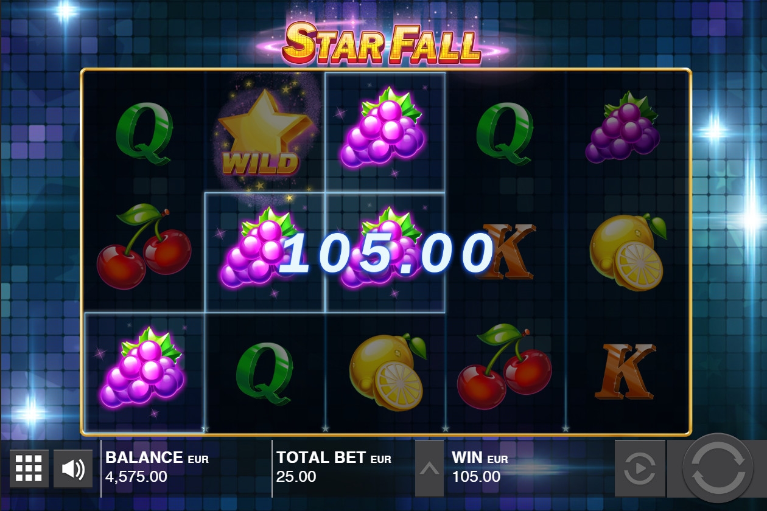The width and height of the screenshot is (767, 511).
Task: Open the grid menu icon
Action: pyautogui.click(x=29, y=469)
